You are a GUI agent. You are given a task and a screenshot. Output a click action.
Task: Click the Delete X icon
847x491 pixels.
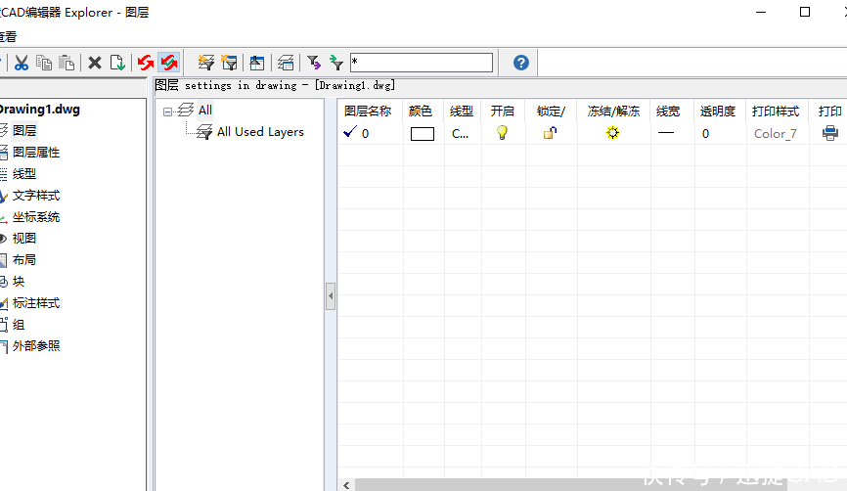[x=95, y=63]
